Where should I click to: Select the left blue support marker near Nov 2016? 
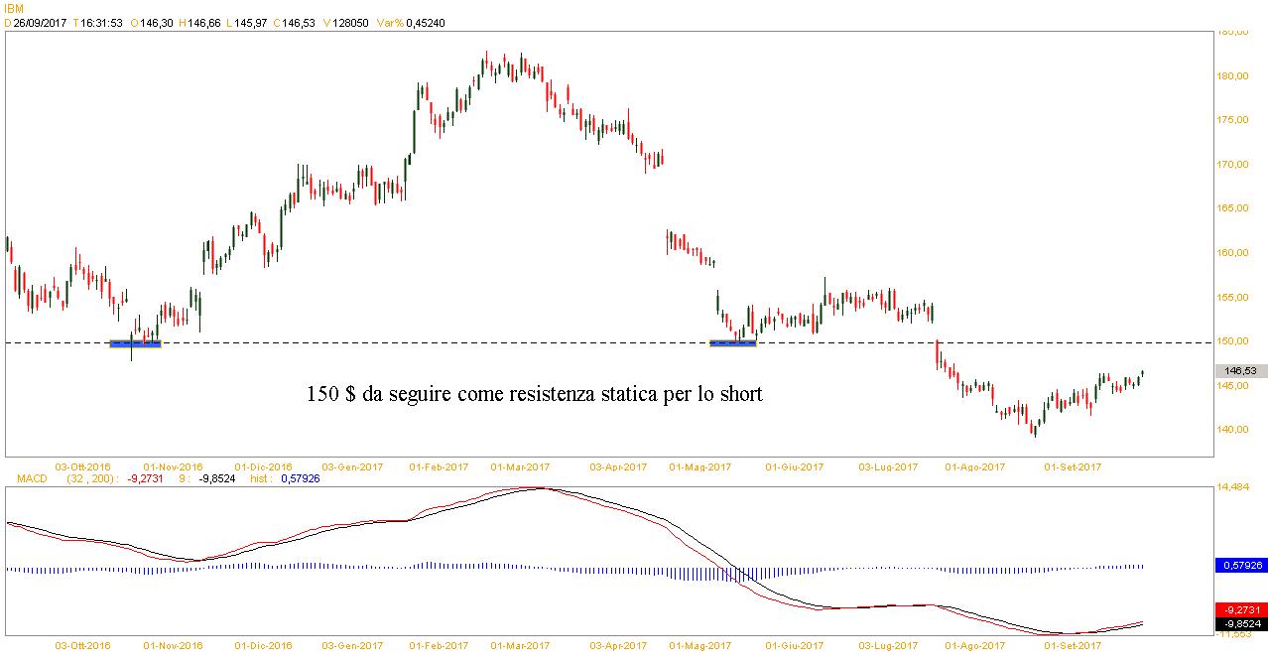click(134, 343)
